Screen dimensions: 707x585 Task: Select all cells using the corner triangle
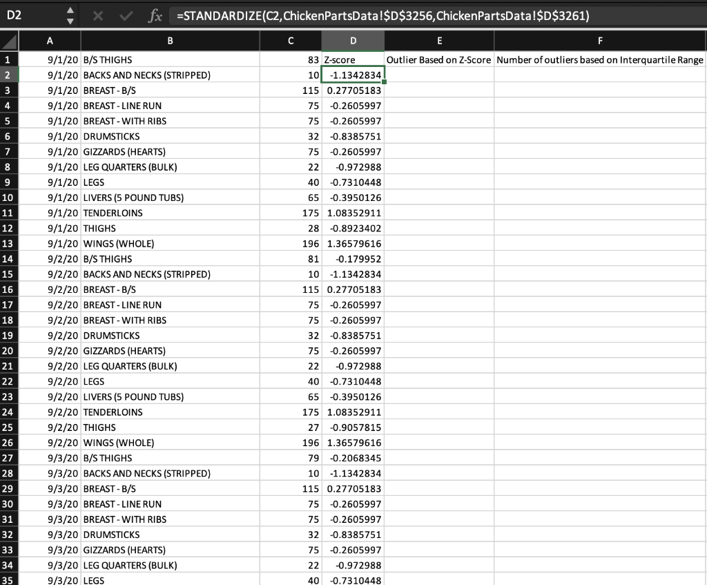click(8, 39)
